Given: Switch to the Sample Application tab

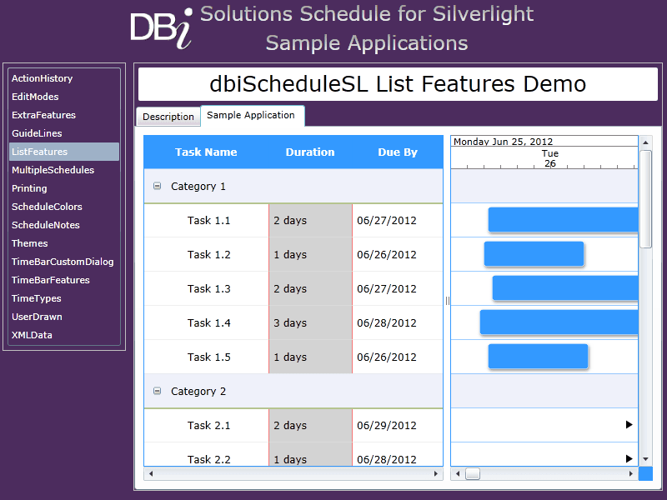Looking at the screenshot, I should (x=251, y=115).
